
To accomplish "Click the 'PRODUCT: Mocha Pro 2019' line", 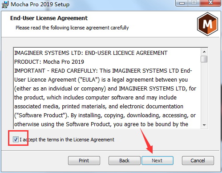I will (49, 62).
